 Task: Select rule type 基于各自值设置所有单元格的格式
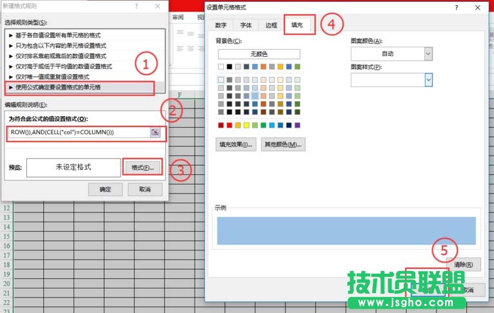point(85,35)
